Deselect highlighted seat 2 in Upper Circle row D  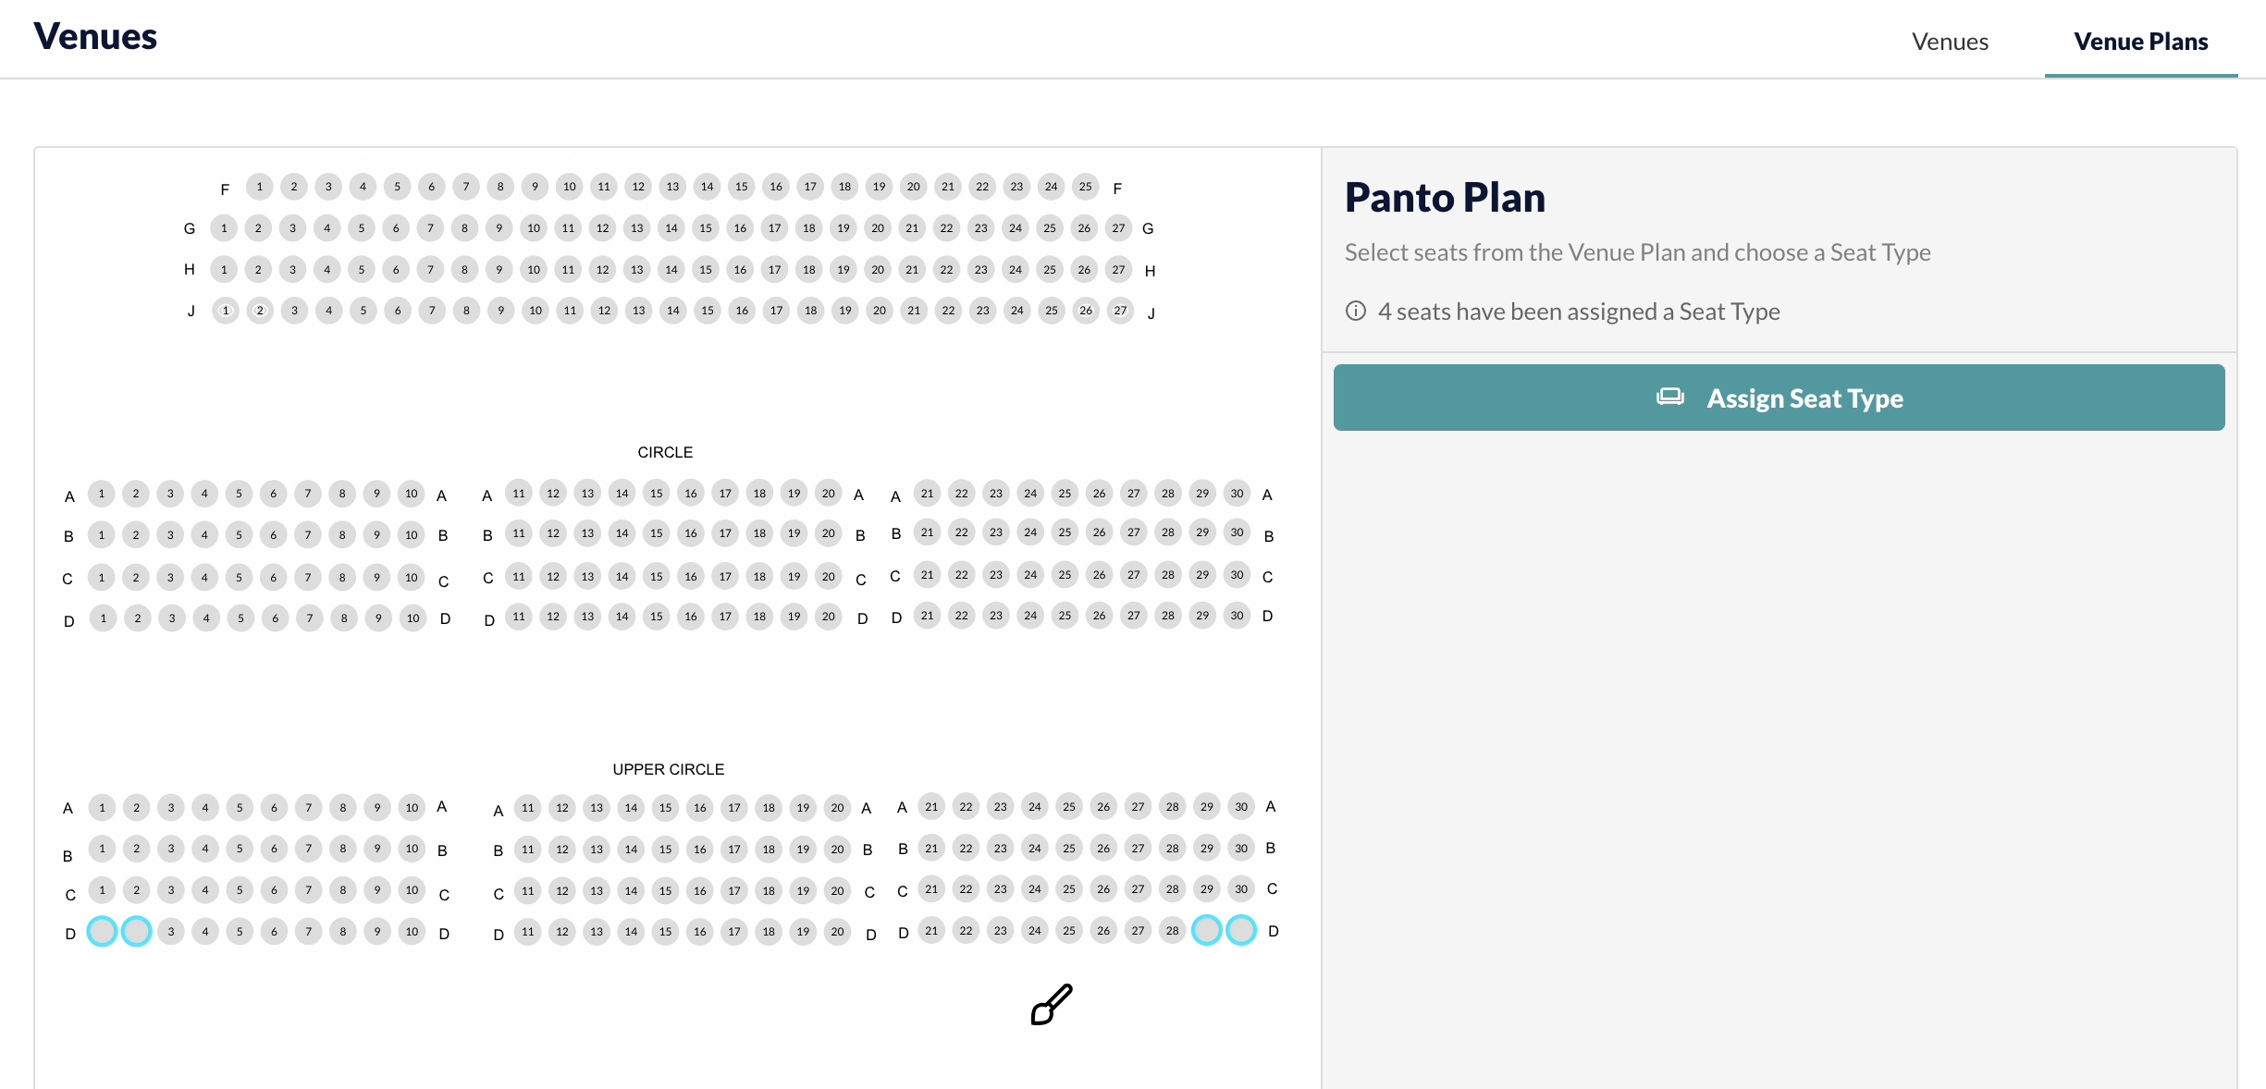pyautogui.click(x=136, y=931)
